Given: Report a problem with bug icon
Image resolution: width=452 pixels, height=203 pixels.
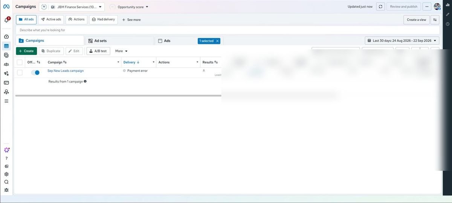Looking at the screenshot, I should coord(6,190).
